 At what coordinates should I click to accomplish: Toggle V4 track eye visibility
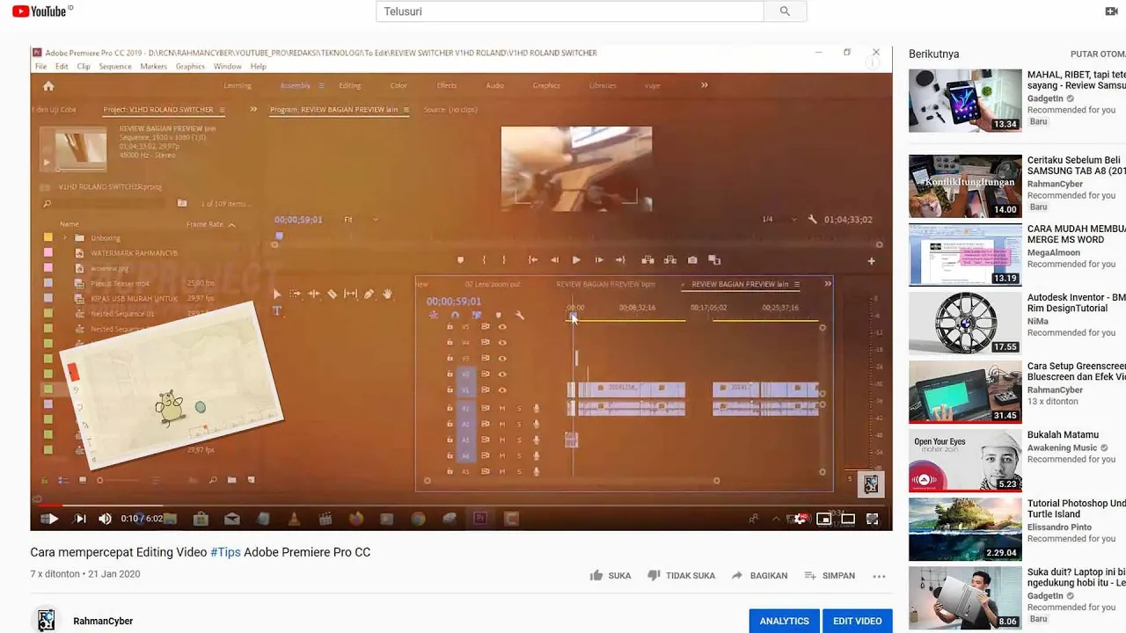pos(502,343)
